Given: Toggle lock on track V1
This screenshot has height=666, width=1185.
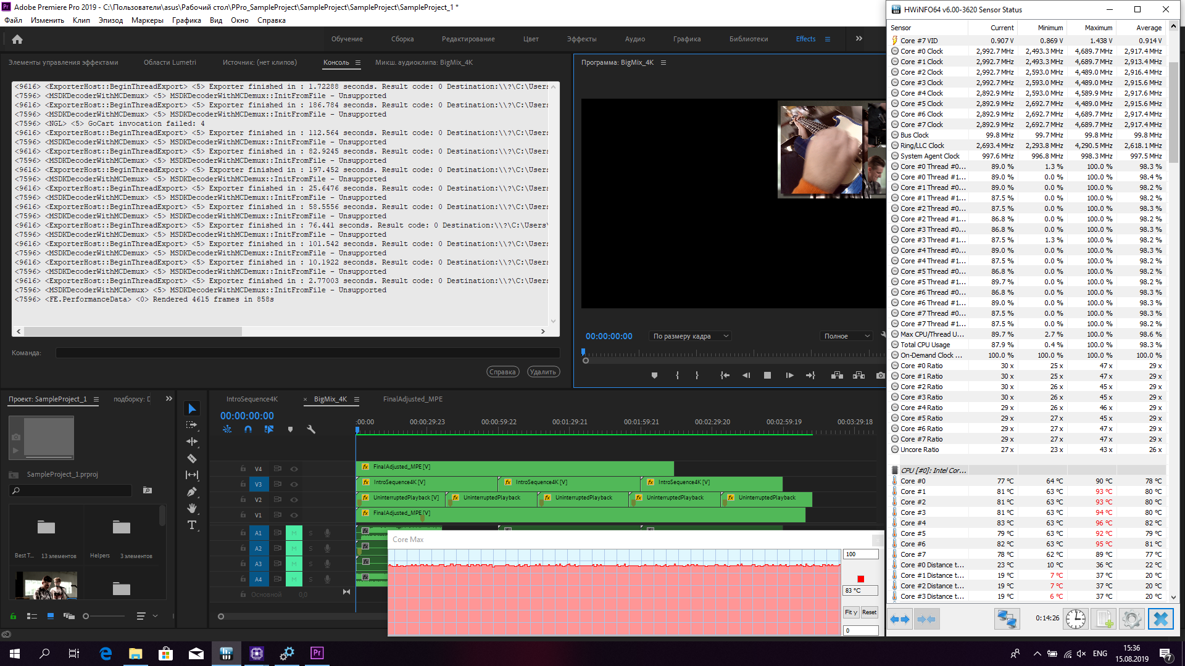Looking at the screenshot, I should (243, 515).
